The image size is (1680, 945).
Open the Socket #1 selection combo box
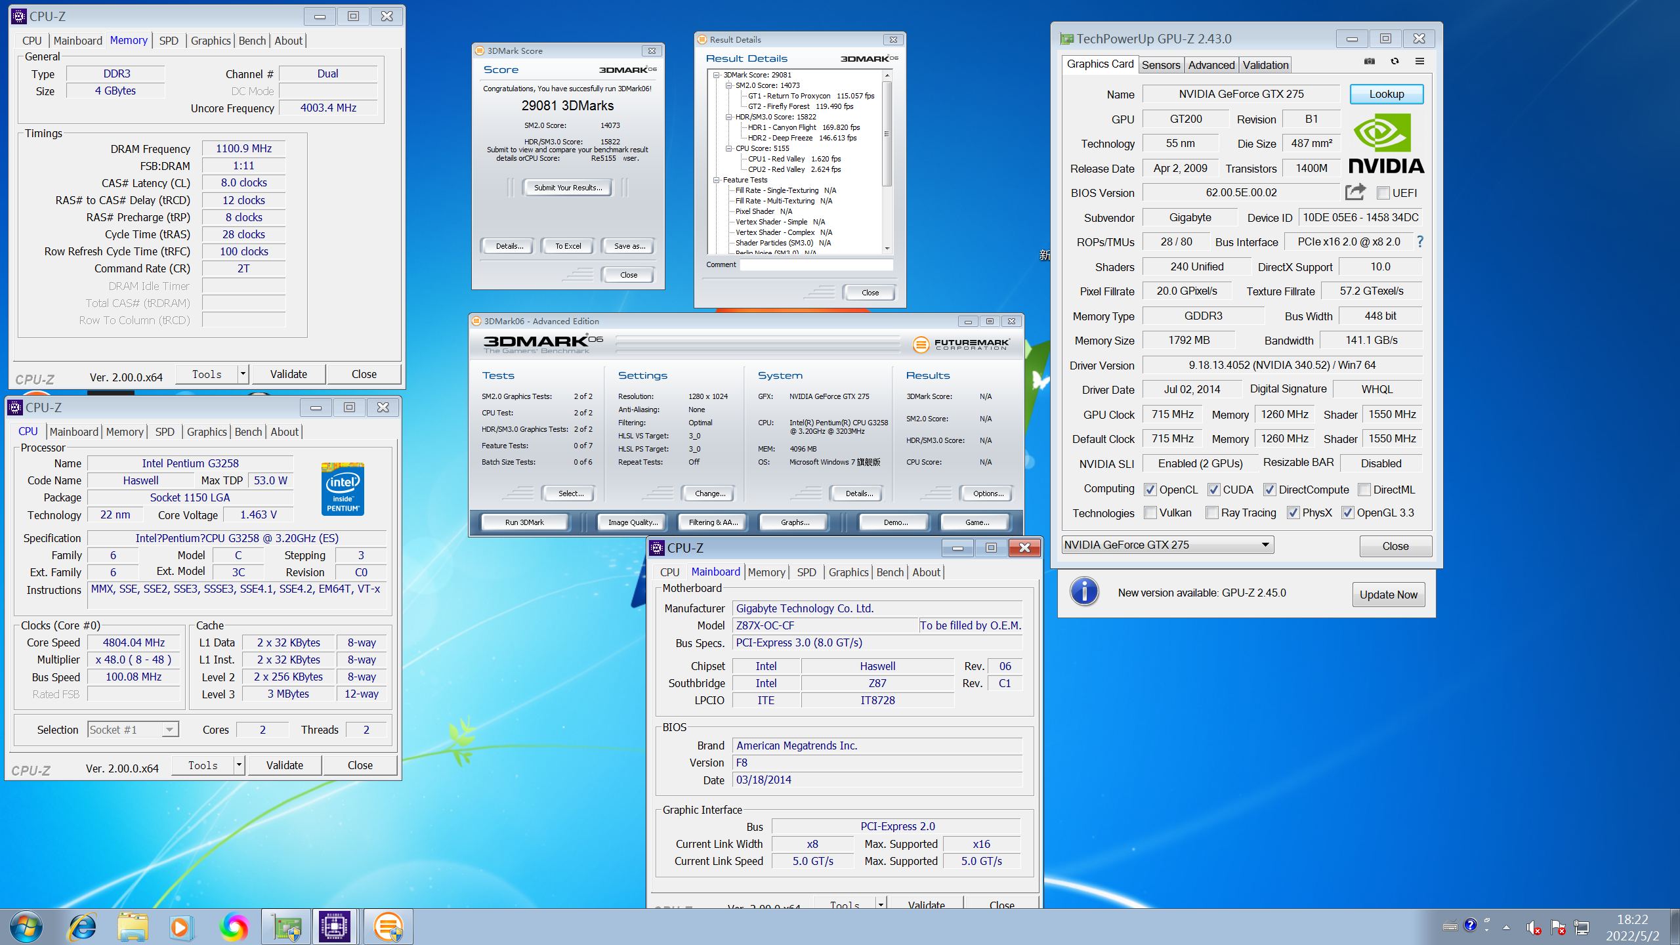(x=133, y=730)
